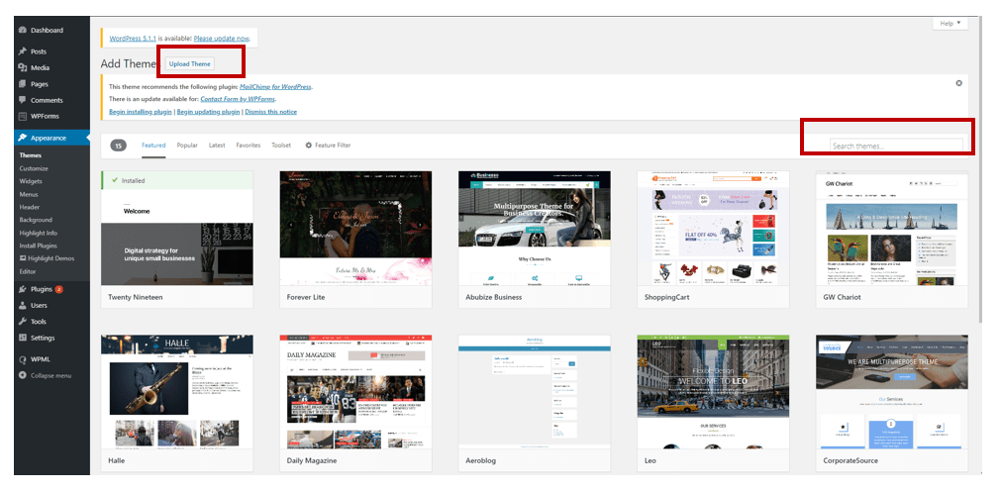Click the 'Please update now' link
1000x493 pixels.
(222, 39)
